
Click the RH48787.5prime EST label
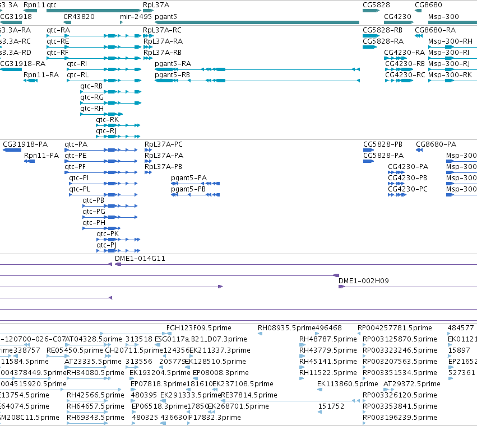328,339
